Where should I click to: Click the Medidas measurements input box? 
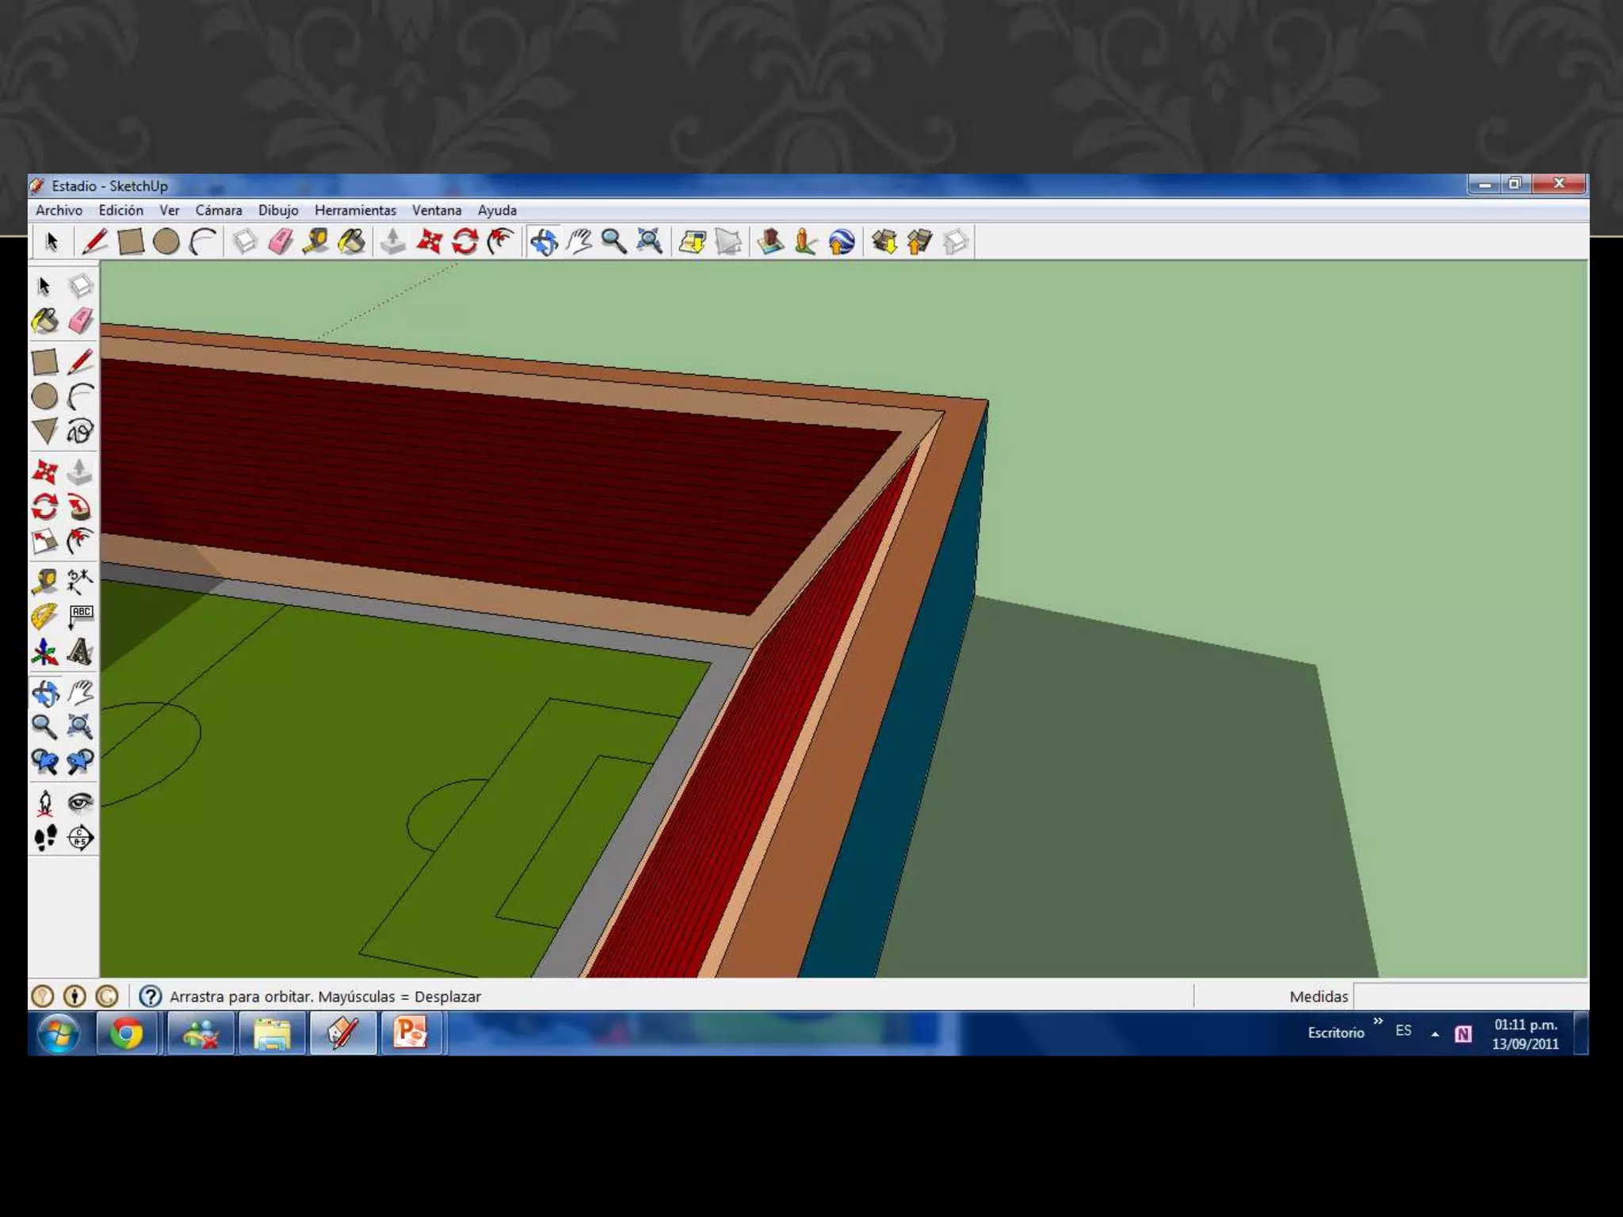point(1470,996)
